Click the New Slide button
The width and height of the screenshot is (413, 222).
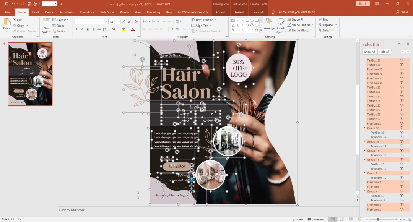tap(46, 25)
